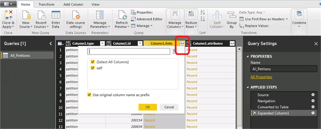Image resolution: width=321 pixels, height=129 pixels.
Task: Click the Group By icon
Action: pyautogui.click(x=231, y=15)
